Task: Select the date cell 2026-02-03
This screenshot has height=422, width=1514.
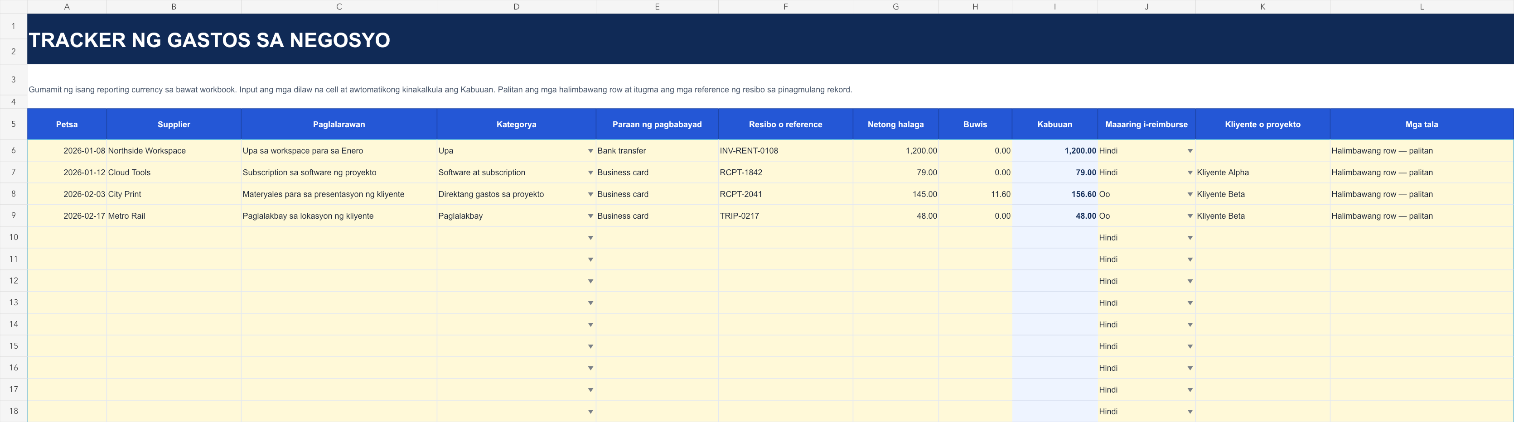Action: tap(67, 194)
